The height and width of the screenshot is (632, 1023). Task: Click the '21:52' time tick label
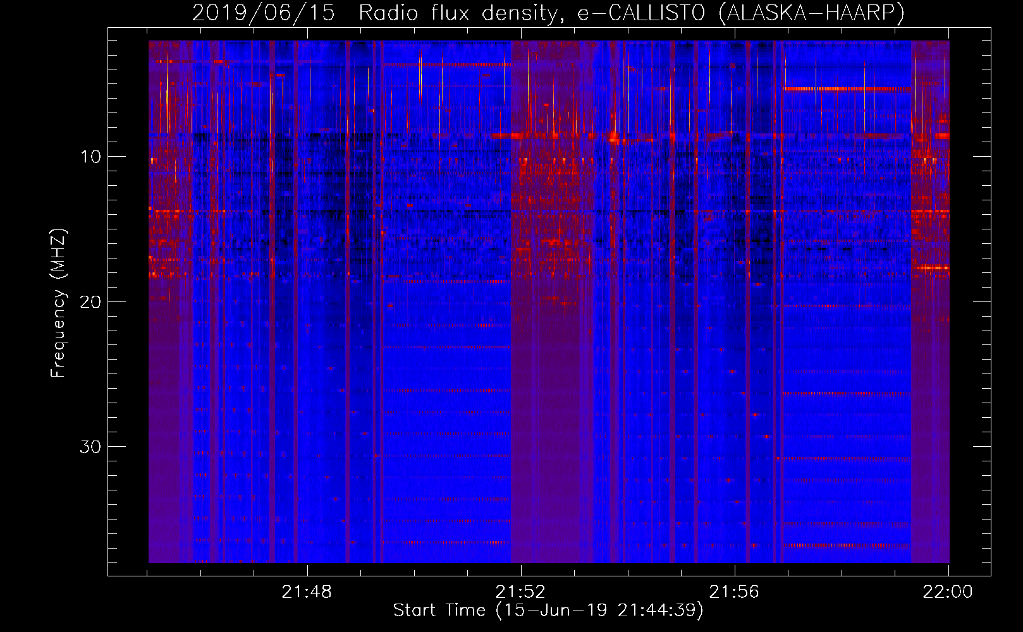coord(520,592)
